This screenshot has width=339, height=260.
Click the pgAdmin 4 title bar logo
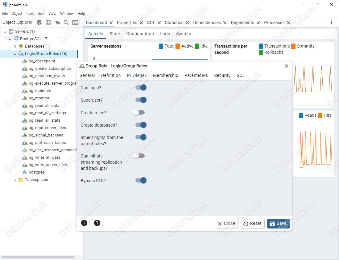tap(5, 5)
